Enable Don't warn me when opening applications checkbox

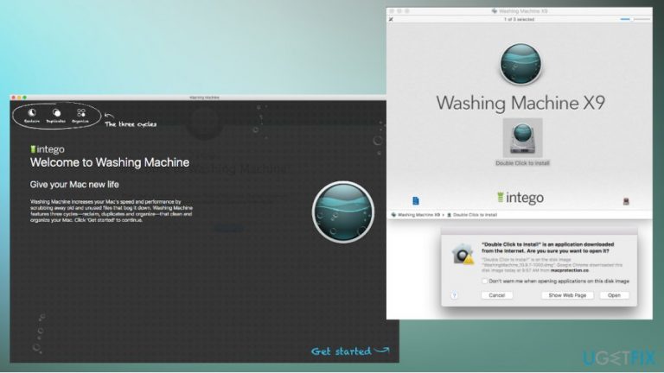(x=484, y=281)
